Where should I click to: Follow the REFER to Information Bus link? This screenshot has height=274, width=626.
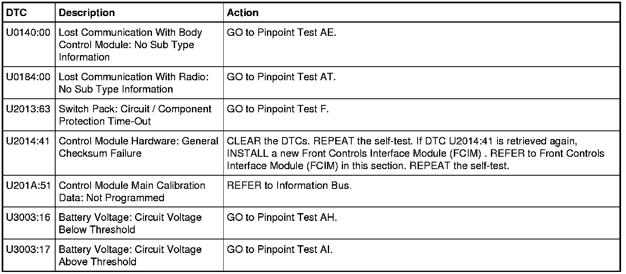[x=289, y=186]
